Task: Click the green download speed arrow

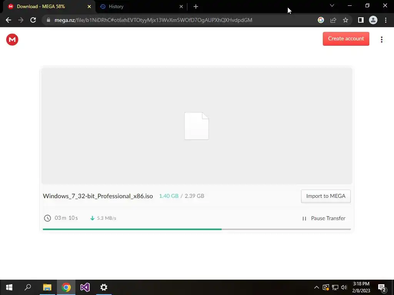Action: click(x=92, y=218)
